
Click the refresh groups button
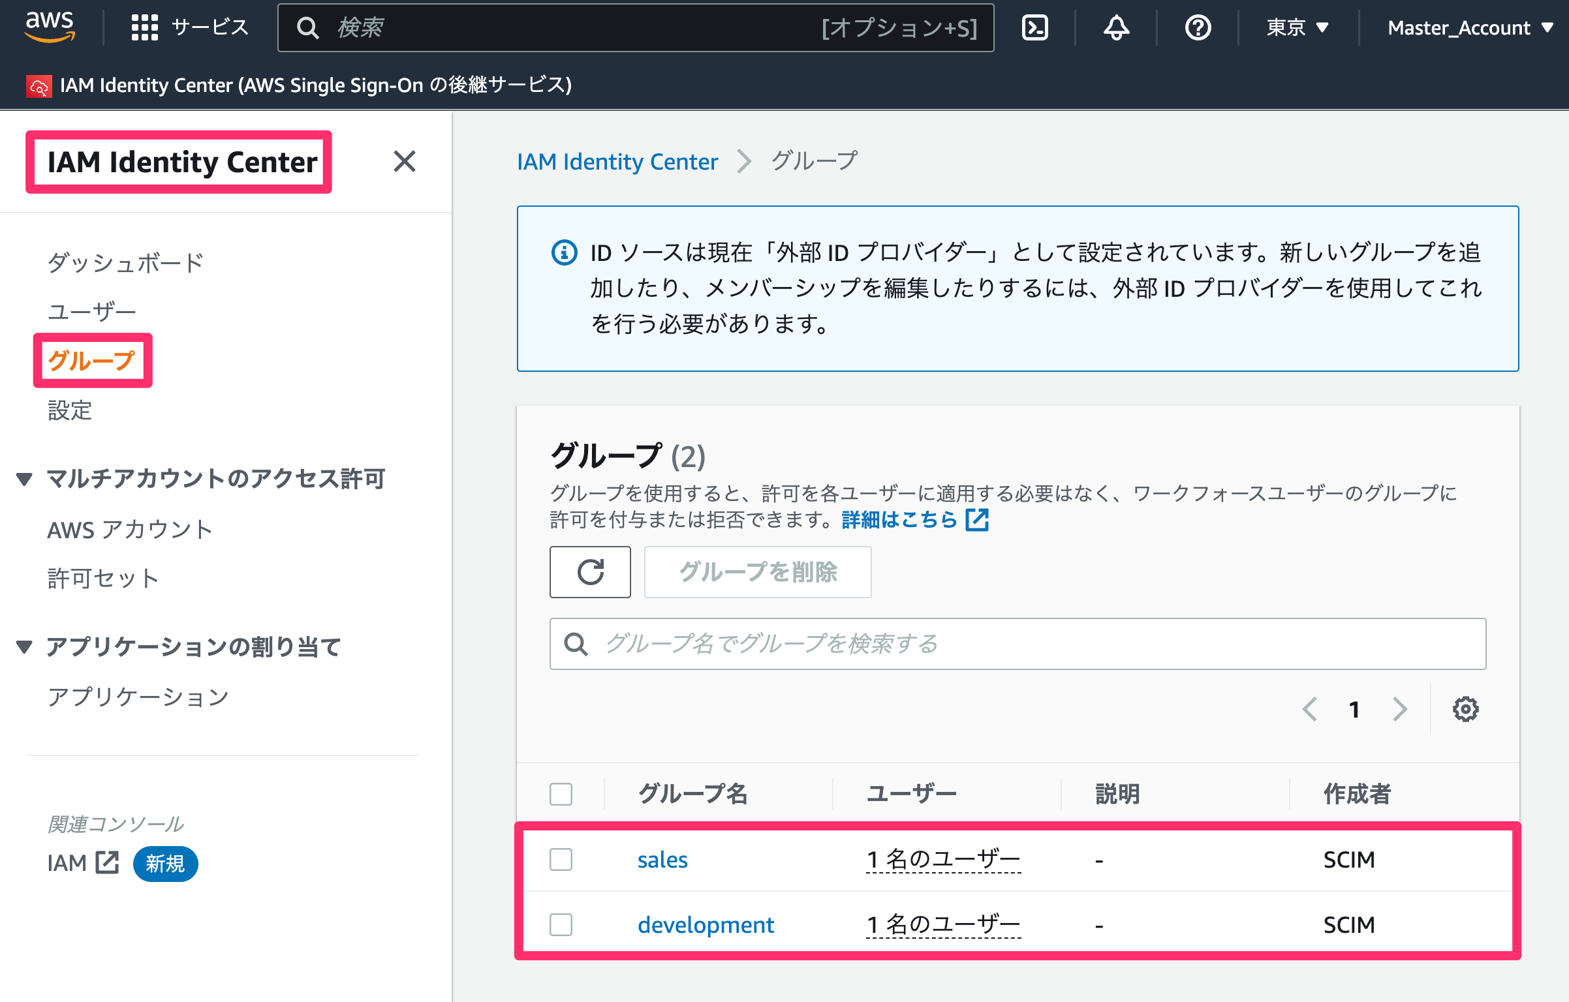click(x=590, y=571)
